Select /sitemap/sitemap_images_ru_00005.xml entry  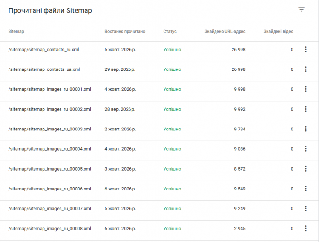[50, 169]
